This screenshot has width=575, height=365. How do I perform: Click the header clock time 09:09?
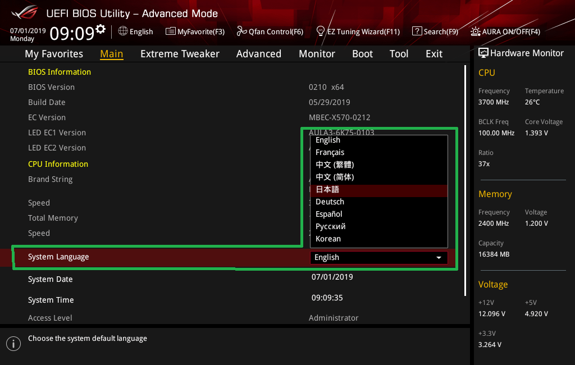[x=72, y=33]
